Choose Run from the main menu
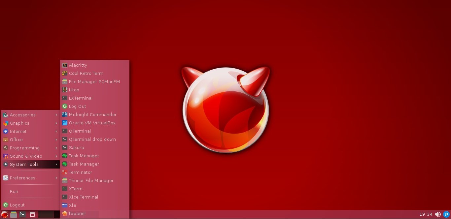This screenshot has width=451, height=219. 14,191
